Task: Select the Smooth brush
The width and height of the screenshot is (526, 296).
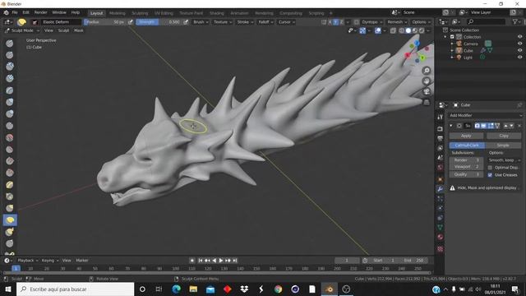Action: click(10, 137)
